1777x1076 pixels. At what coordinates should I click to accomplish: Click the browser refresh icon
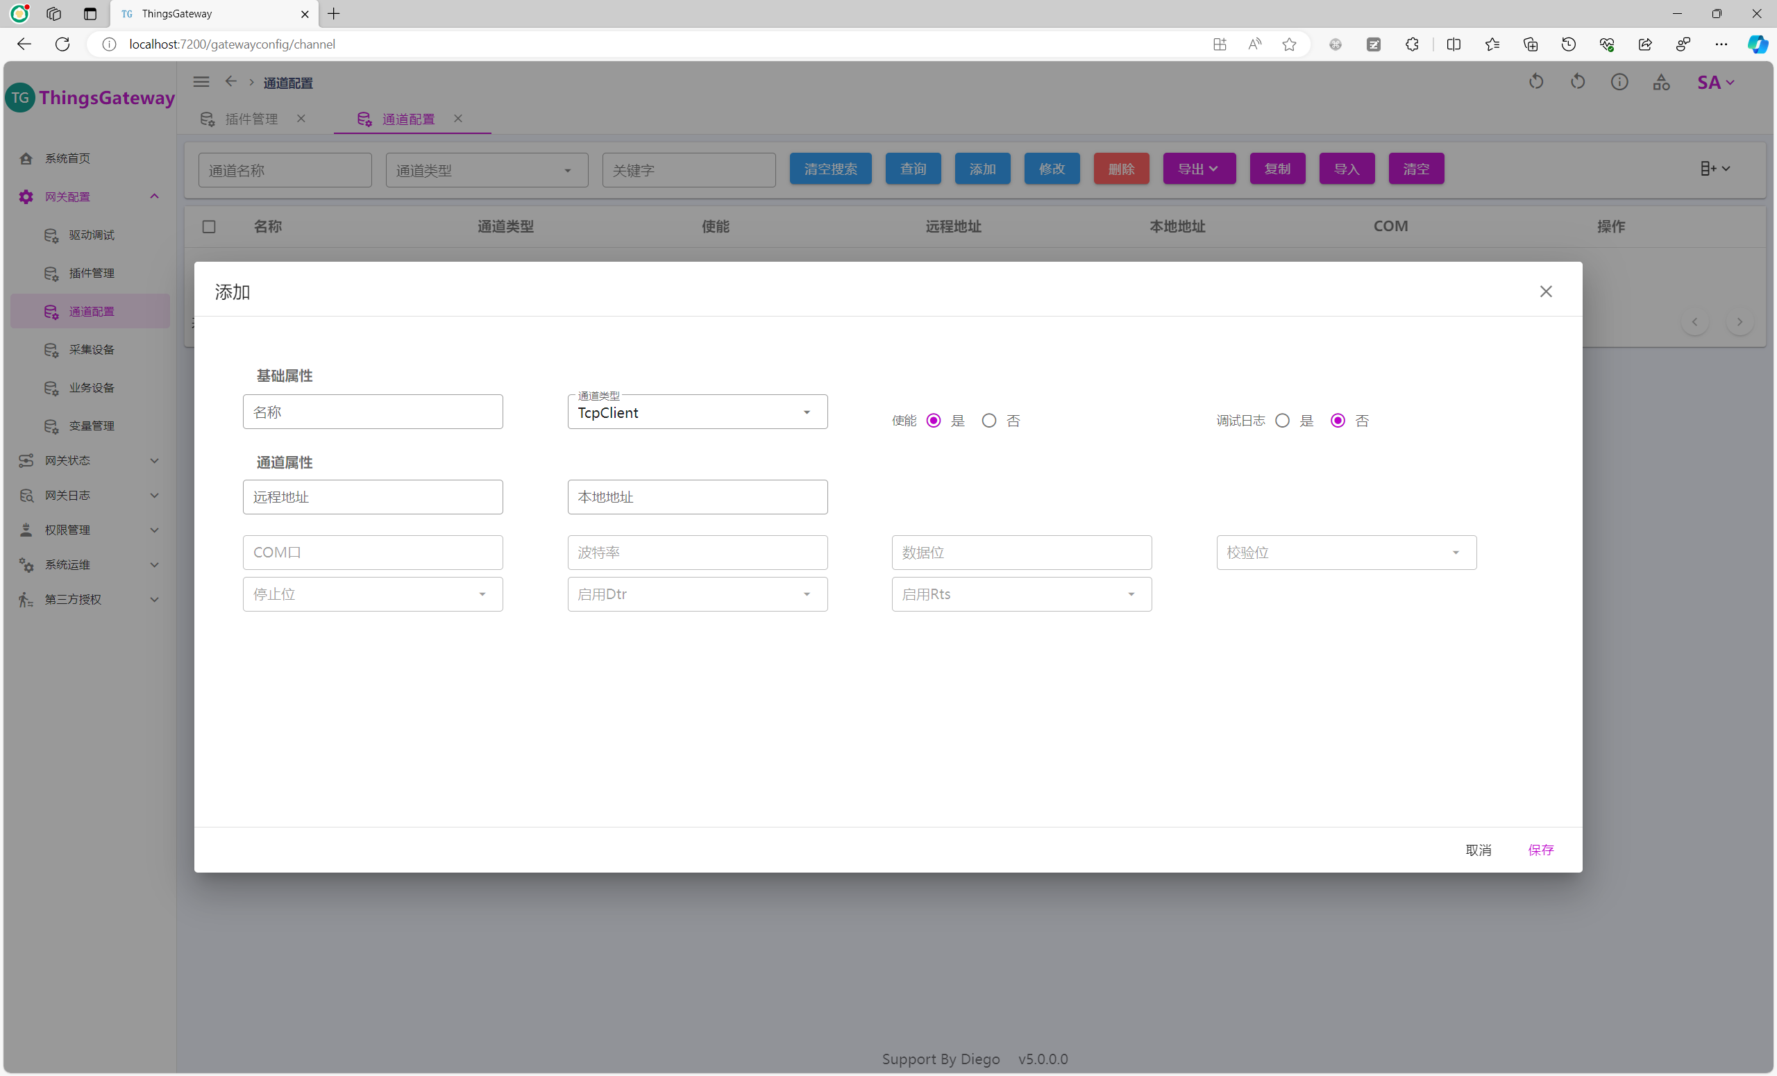click(62, 44)
